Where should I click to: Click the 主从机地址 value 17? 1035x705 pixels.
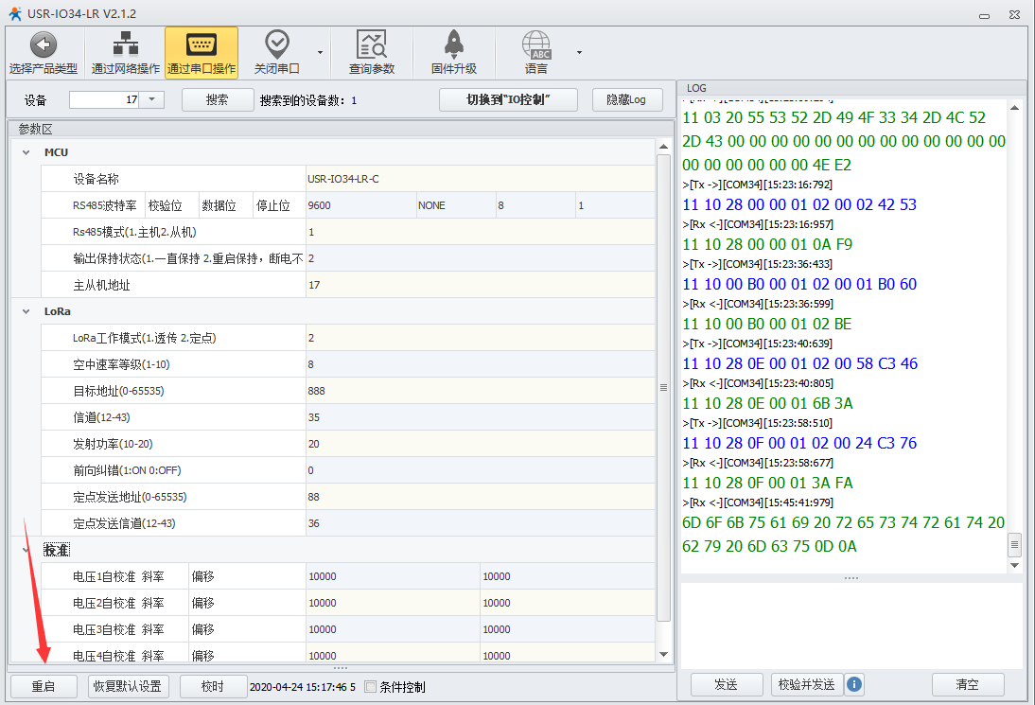click(x=481, y=285)
